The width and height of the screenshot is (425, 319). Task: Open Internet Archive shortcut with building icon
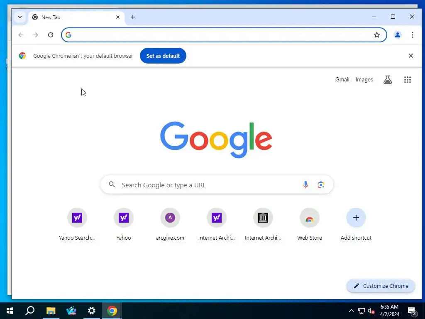pyautogui.click(x=263, y=224)
